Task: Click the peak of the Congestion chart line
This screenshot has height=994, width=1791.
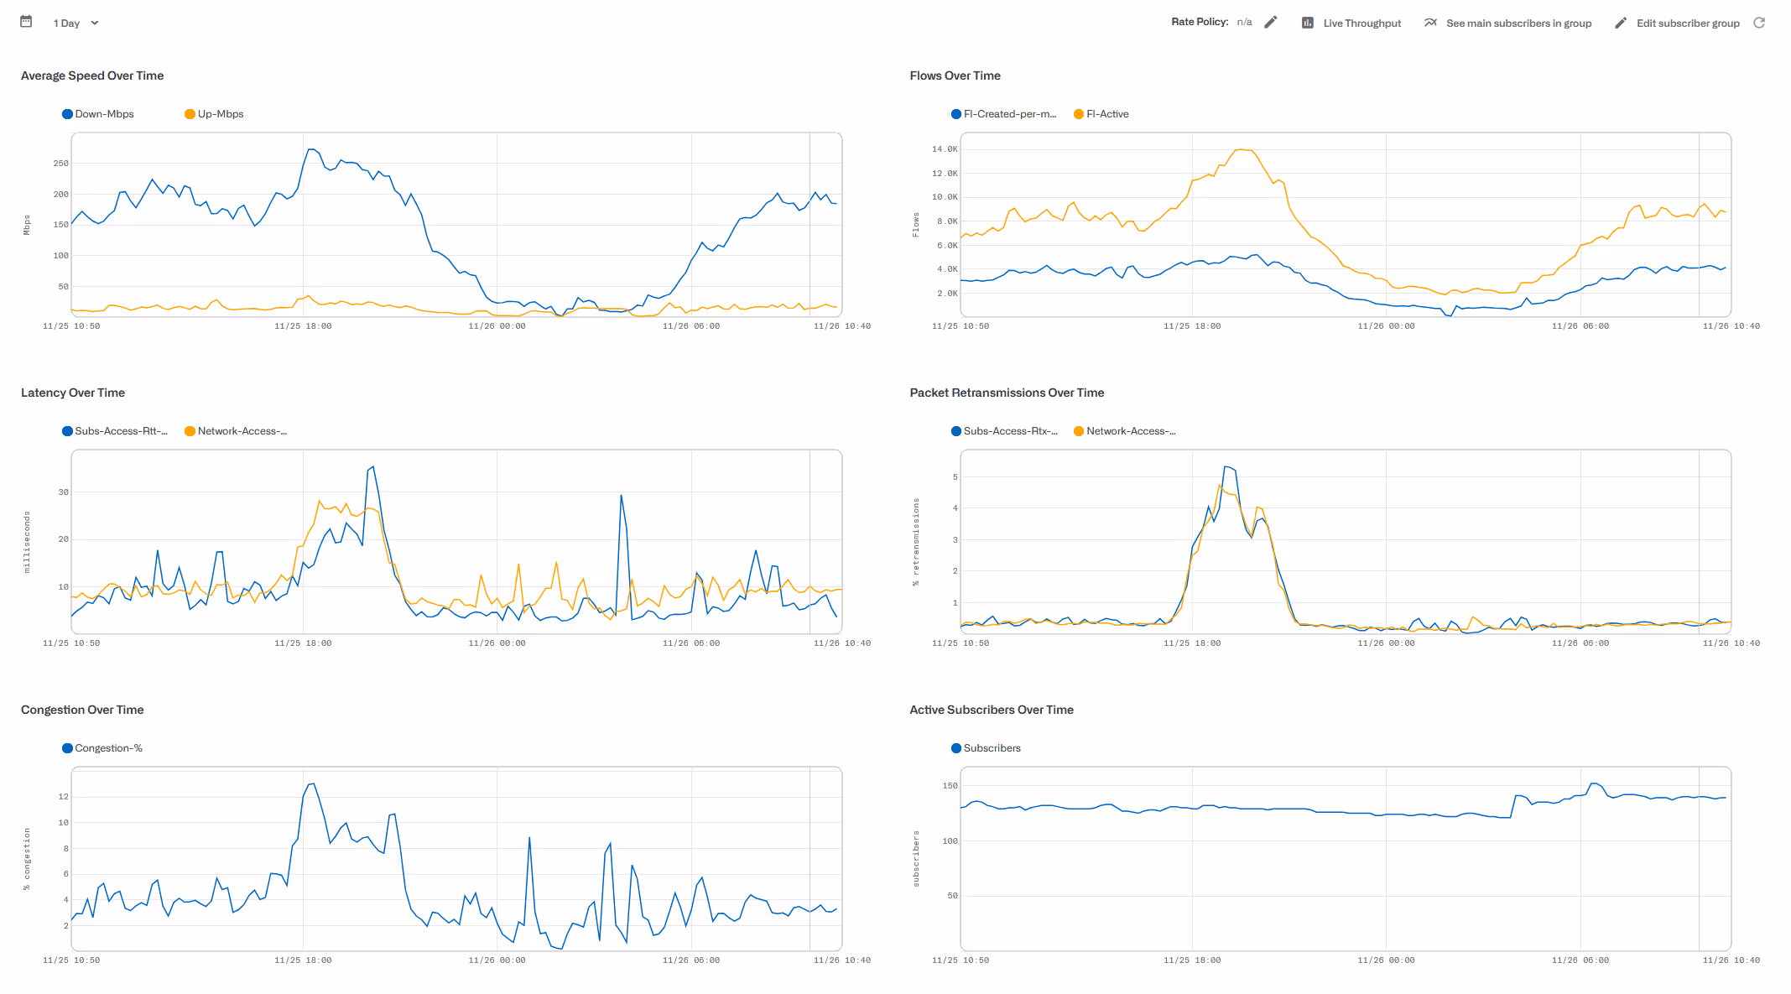Action: point(313,783)
